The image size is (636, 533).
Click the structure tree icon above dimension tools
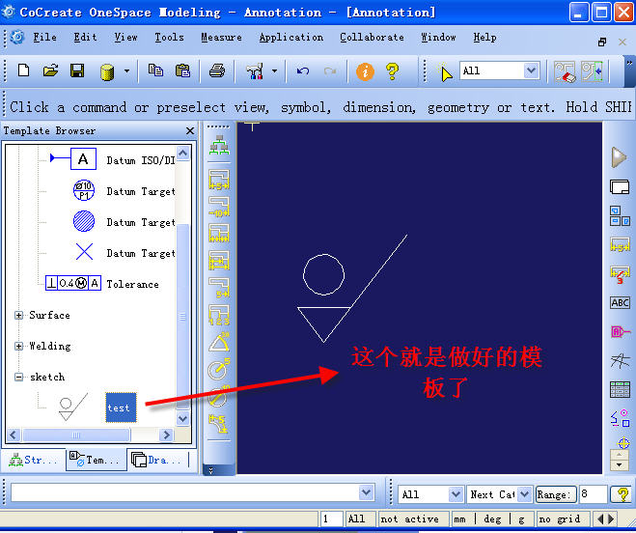point(219,145)
